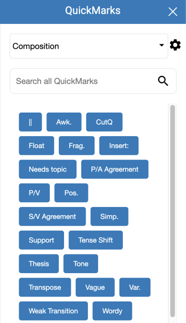Pick the P/V QuickMark
The image size is (186, 323).
click(34, 193)
